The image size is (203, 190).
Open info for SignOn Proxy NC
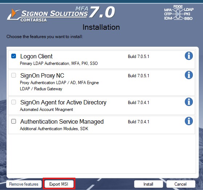[x=188, y=75]
